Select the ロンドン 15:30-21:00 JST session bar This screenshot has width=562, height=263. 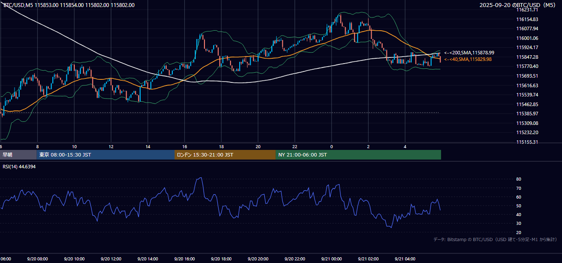(x=225, y=155)
